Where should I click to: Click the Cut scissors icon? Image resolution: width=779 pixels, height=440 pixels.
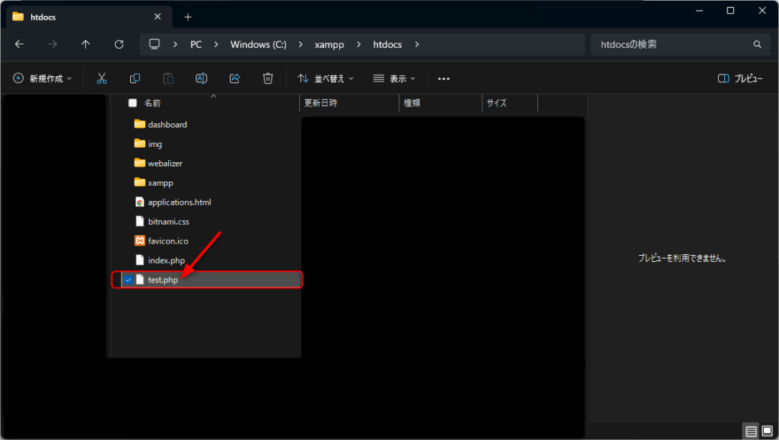coord(101,78)
